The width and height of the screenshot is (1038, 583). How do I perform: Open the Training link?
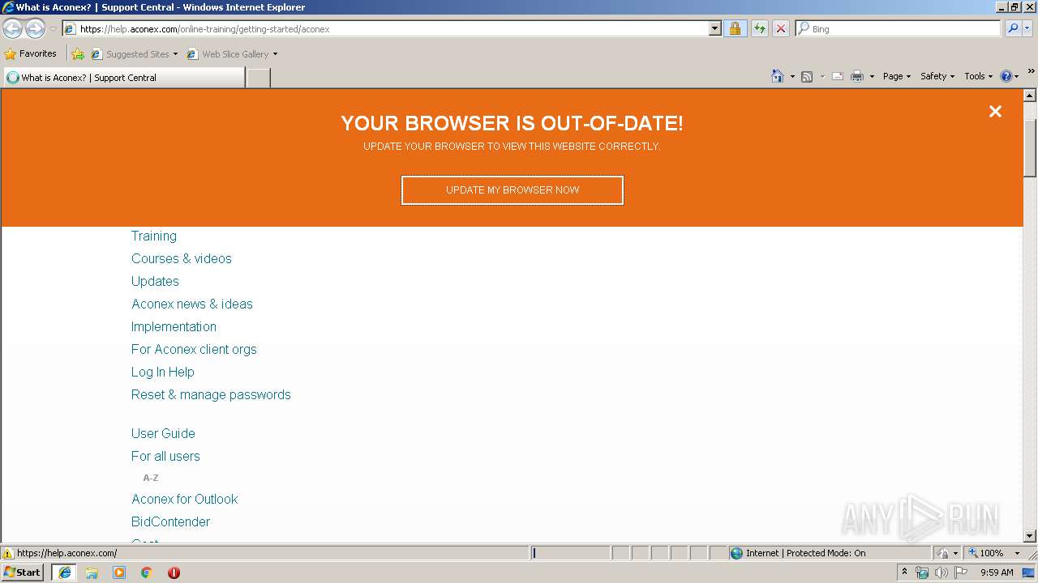click(154, 236)
